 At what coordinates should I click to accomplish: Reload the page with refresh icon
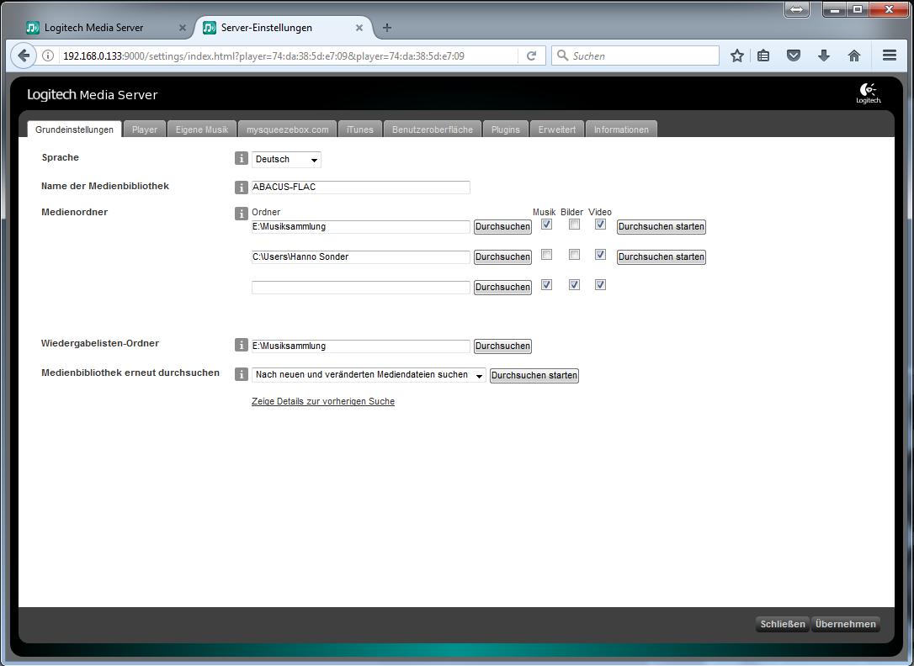tap(531, 55)
